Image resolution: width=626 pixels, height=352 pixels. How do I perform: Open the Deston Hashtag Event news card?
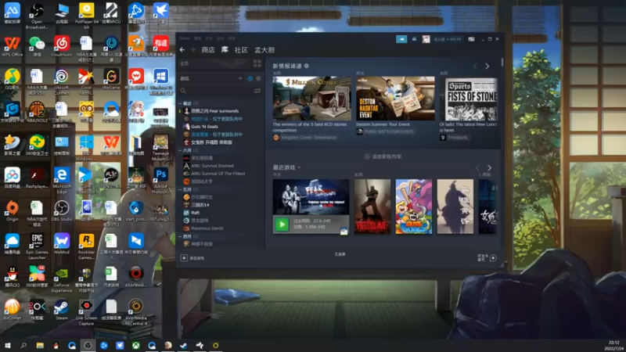[x=395, y=99]
